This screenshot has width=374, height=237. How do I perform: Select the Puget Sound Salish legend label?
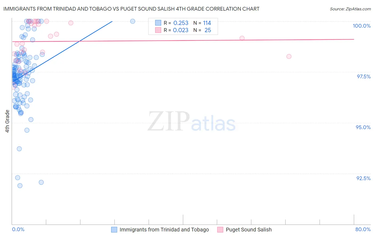click(249, 230)
